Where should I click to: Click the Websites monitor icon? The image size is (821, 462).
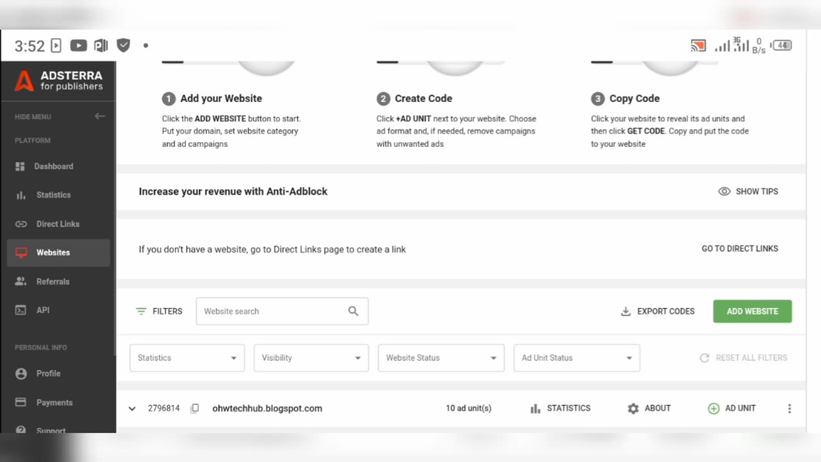[21, 253]
